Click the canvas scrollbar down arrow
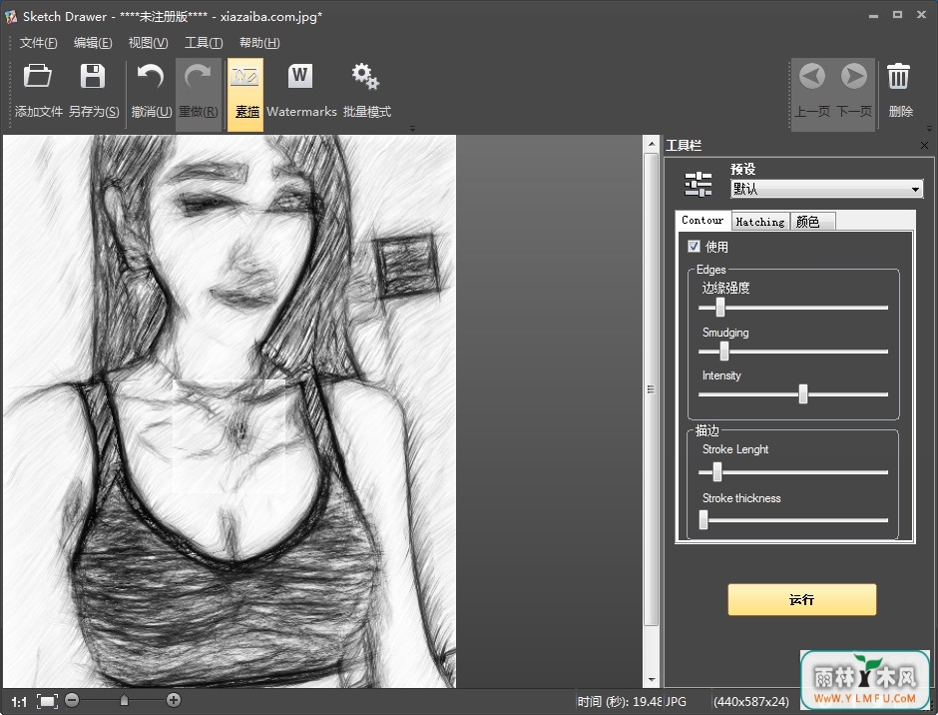This screenshot has width=938, height=715. [651, 680]
